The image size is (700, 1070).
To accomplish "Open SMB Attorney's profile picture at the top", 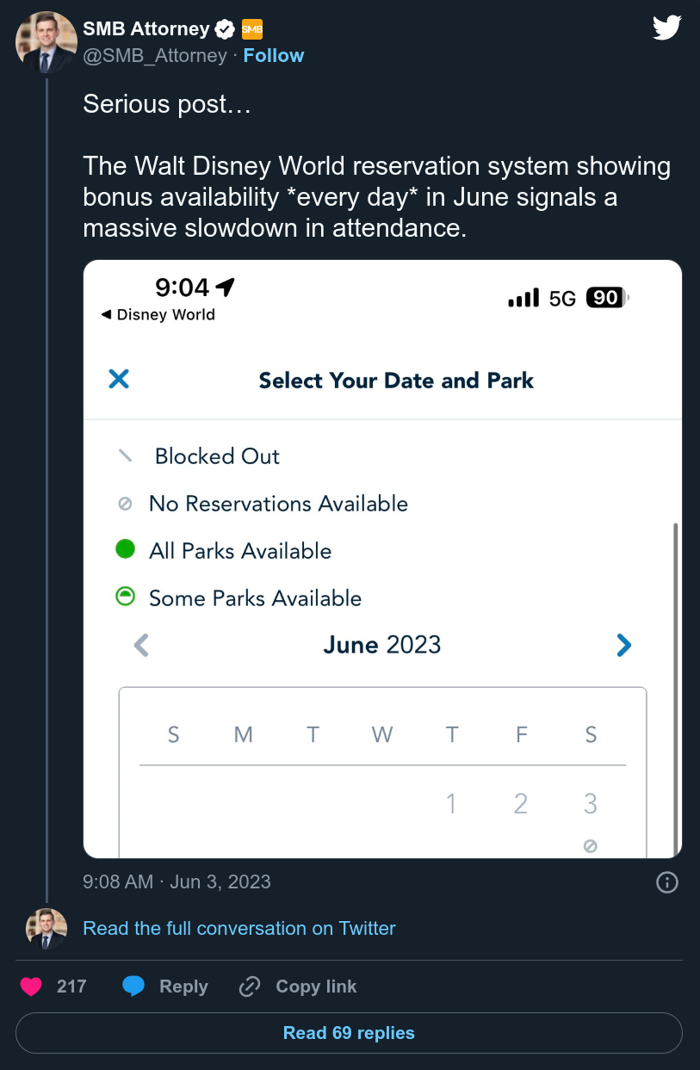I will (x=46, y=41).
